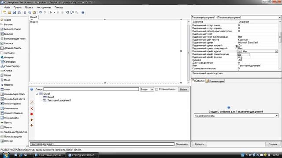Click the taskbar clock showing 12:53
This screenshot has height=158, width=282.
click(x=275, y=155)
